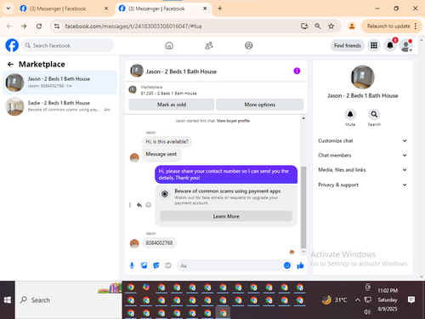Open the Sadie - 2 Beds 1 Bath House chat
Viewport: 425px width, 319px height.
click(59, 106)
